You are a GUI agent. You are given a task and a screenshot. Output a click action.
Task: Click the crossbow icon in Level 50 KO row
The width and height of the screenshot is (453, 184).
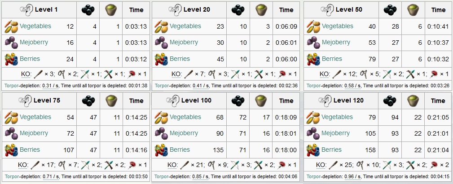coord(410,74)
